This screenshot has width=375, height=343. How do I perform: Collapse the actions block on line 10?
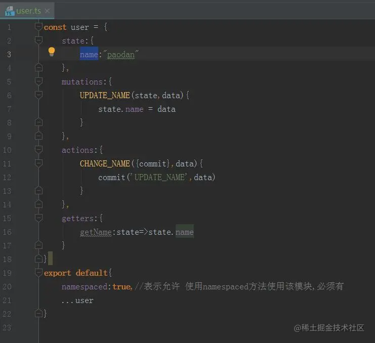coord(38,150)
